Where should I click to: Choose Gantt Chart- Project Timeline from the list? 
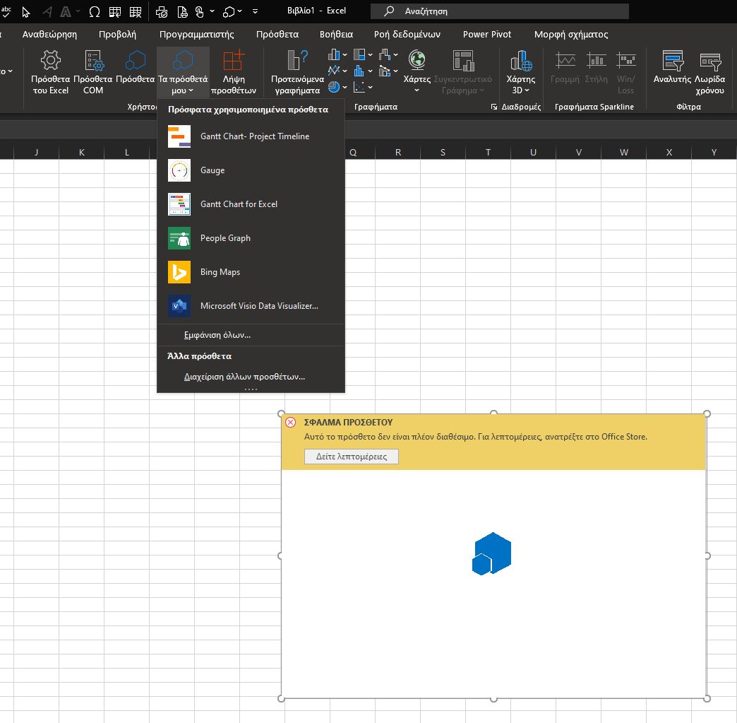pos(251,136)
